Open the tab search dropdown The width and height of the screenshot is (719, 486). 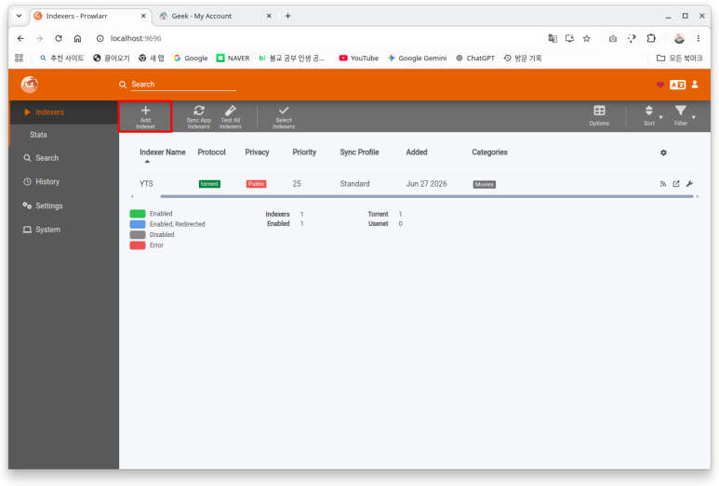click(x=19, y=16)
